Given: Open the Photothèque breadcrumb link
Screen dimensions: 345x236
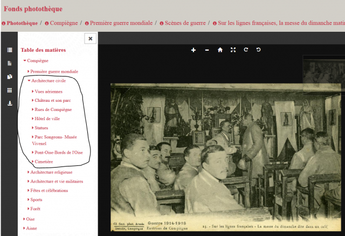Looking at the screenshot, I should click(22, 23).
